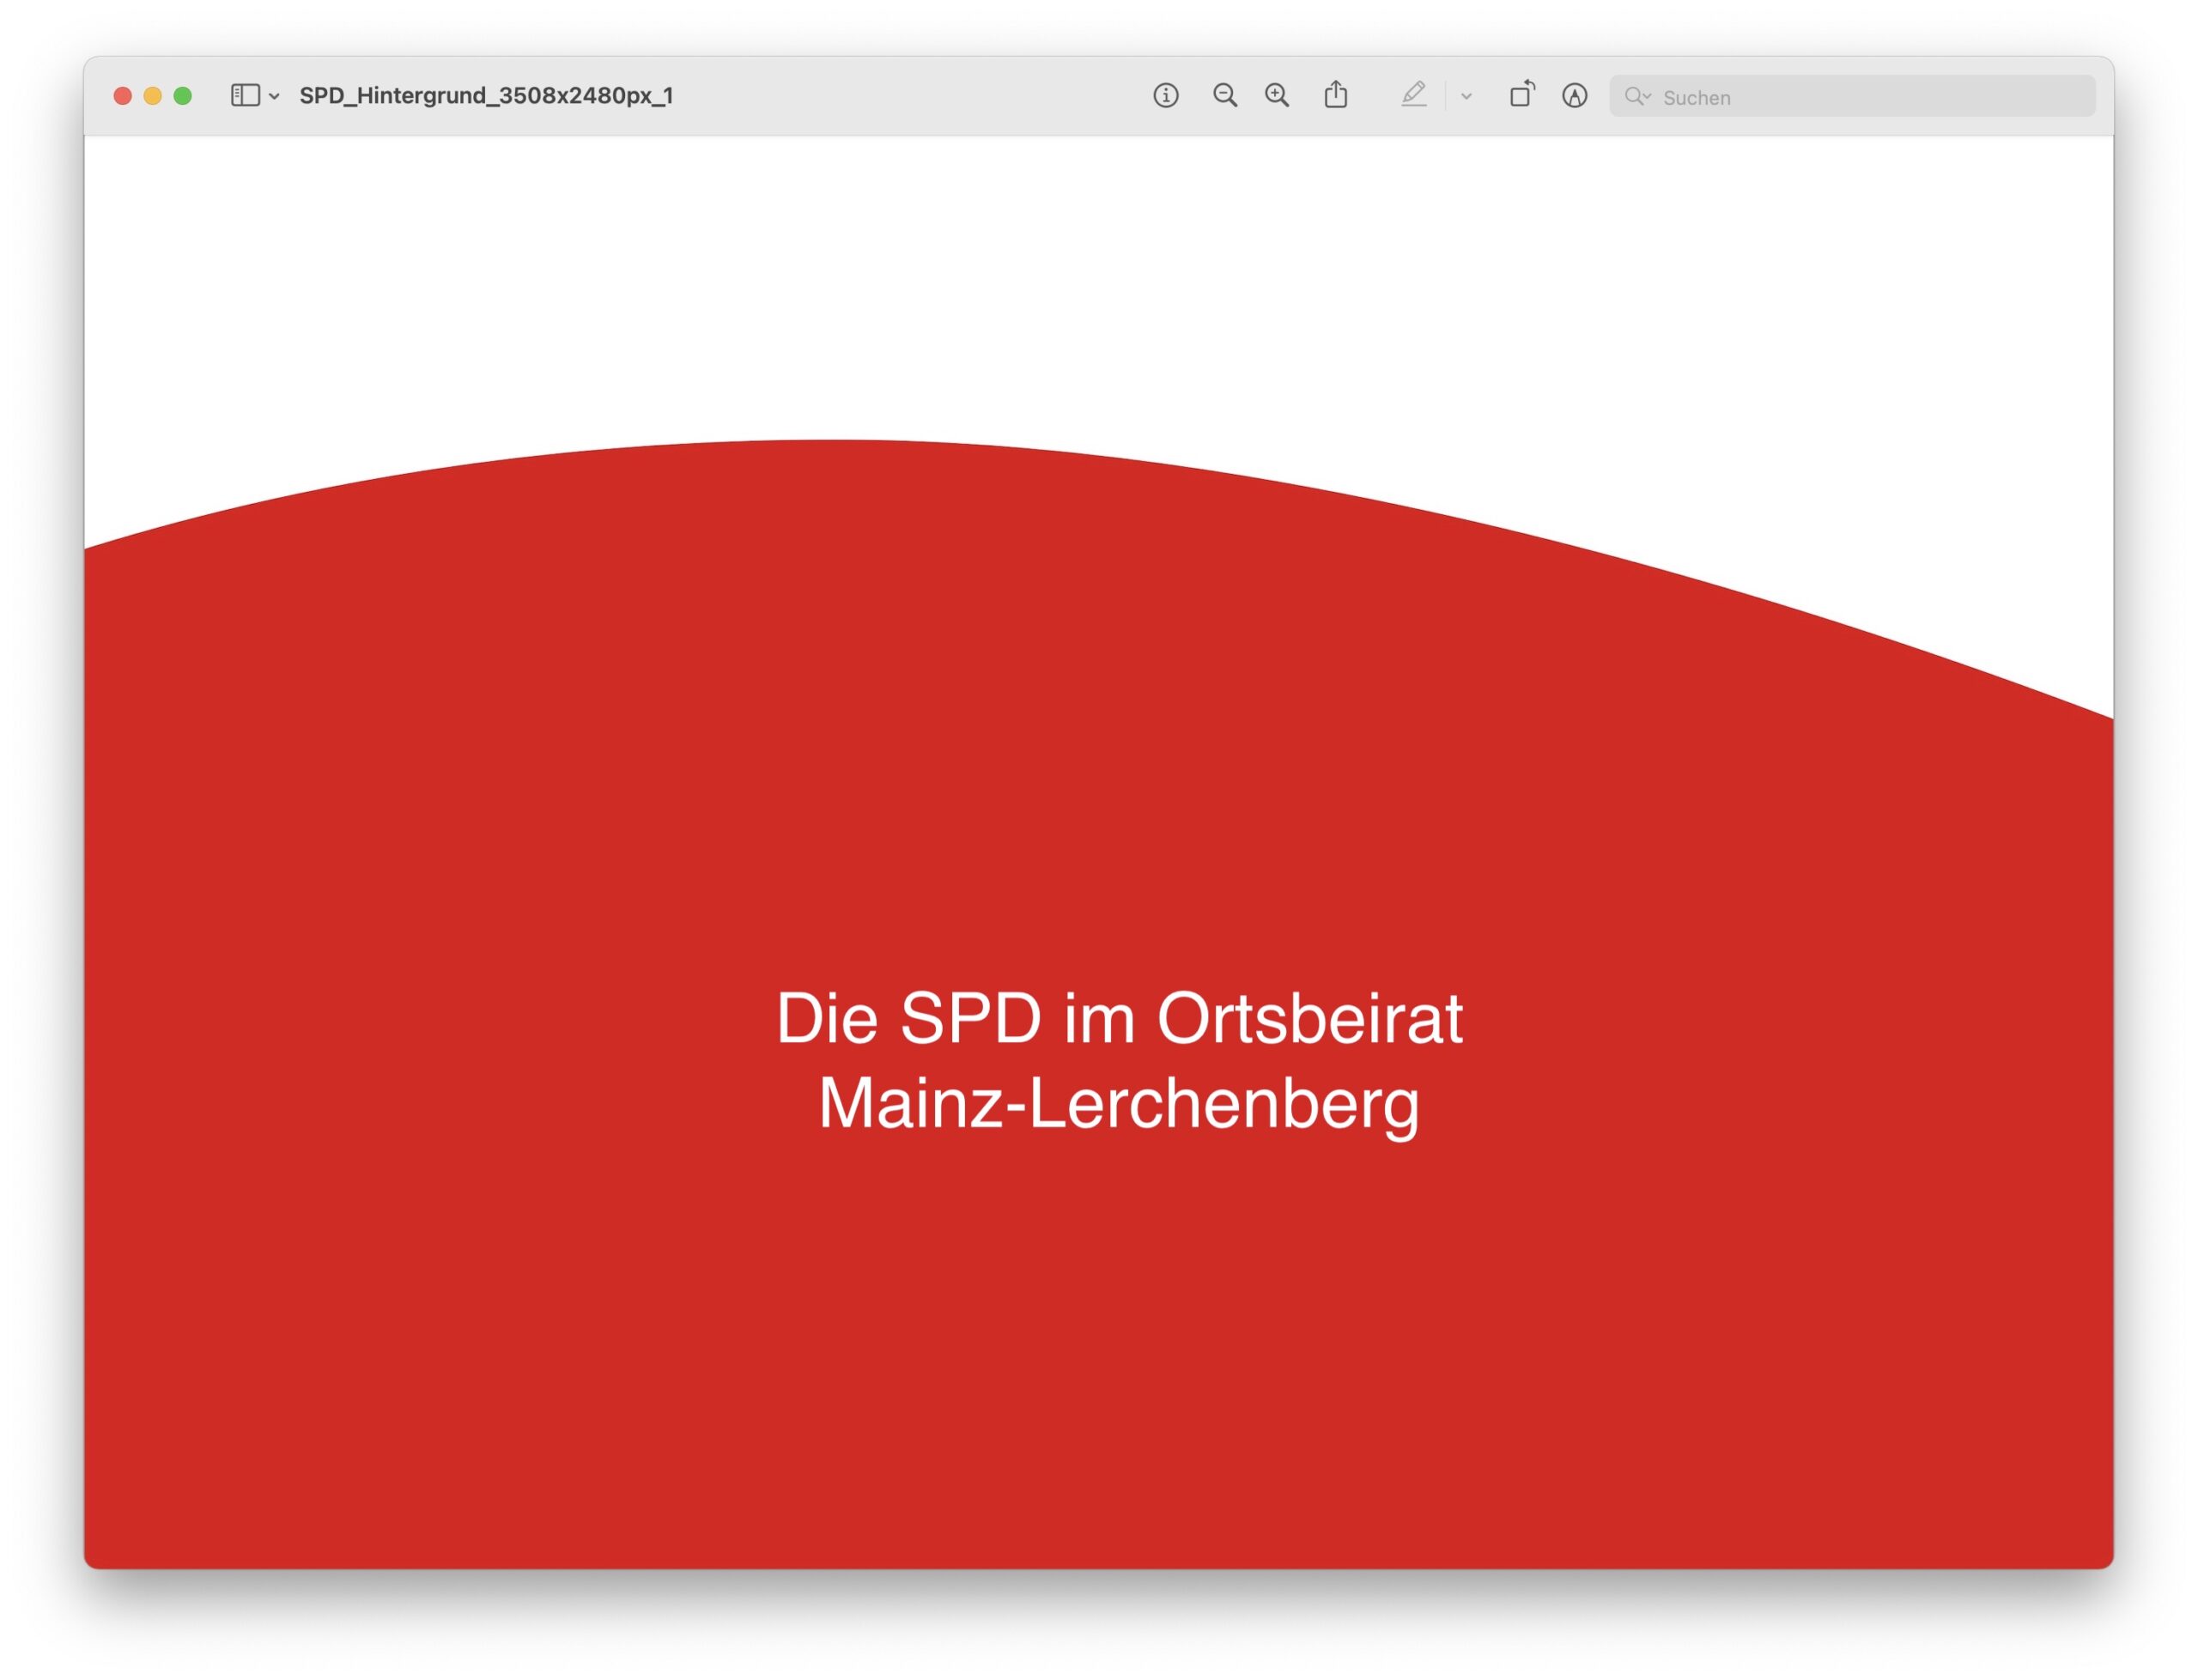Minimize the Preview window
Screen dimensions: 2198x1680
tap(153, 96)
